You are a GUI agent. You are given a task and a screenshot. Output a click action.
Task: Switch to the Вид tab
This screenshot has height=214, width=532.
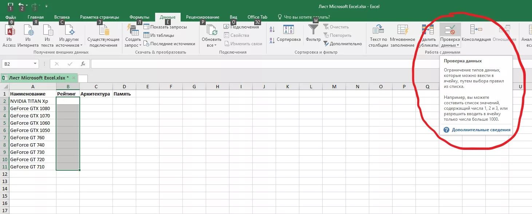click(x=233, y=17)
